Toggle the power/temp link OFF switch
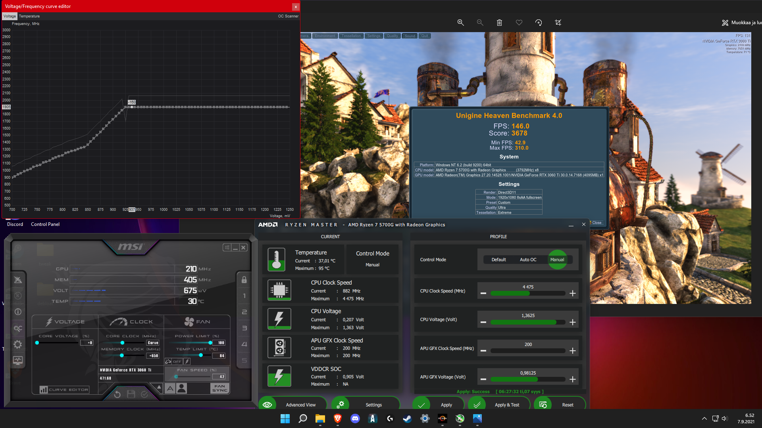This screenshot has width=762, height=428. tap(173, 361)
